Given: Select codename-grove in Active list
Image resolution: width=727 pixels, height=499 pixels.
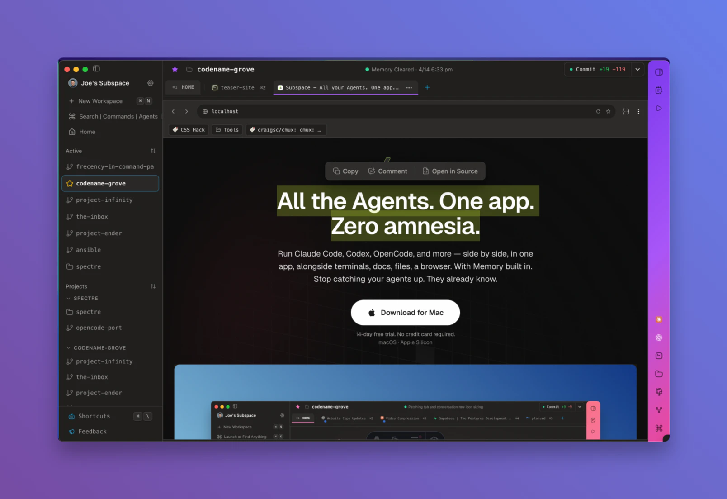Looking at the screenshot, I should click(x=110, y=183).
